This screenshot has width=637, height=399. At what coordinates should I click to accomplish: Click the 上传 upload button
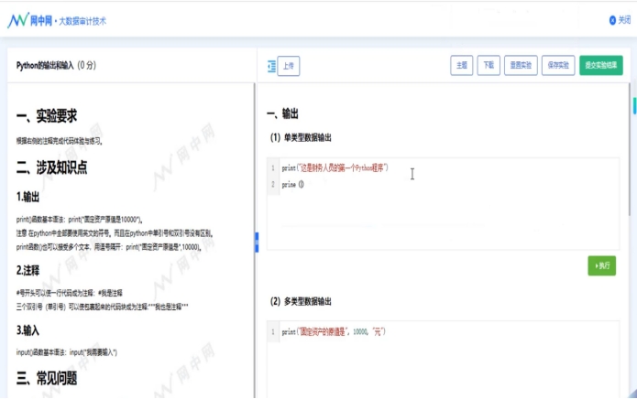tap(289, 66)
